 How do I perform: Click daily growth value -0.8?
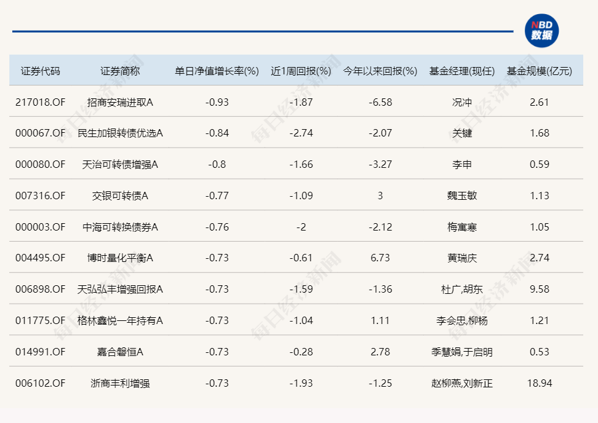[217, 164]
